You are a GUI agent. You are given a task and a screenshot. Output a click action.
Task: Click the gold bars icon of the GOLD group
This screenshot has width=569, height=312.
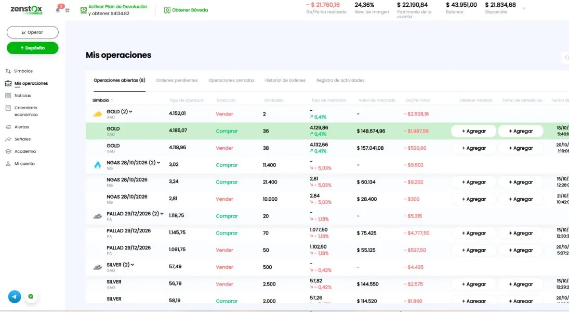point(98,114)
